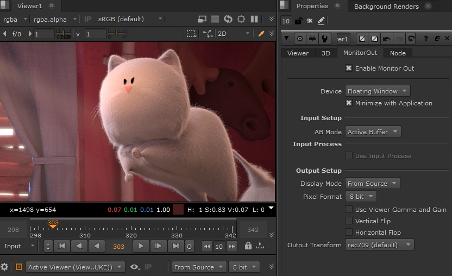Viewport: 452px width, 276px height.
Task: Click the undo arrow in node panel header
Action: pyautogui.click(x=387, y=39)
